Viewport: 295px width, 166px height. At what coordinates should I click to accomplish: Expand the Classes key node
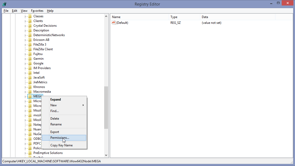pyautogui.click(x=26, y=16)
